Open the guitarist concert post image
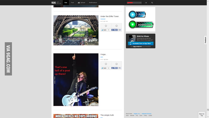Image resolution: width=209 pixels, height=118 pixels. click(x=76, y=80)
